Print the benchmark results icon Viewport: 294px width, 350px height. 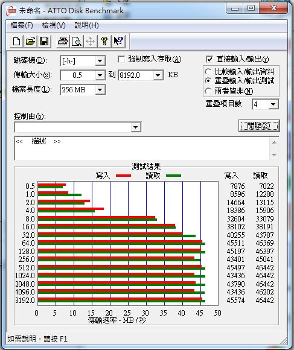[x=63, y=41]
